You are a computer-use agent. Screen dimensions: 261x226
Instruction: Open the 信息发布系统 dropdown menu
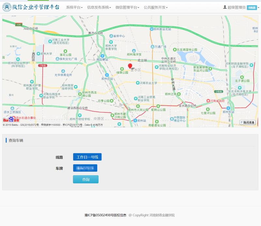(x=99, y=7)
